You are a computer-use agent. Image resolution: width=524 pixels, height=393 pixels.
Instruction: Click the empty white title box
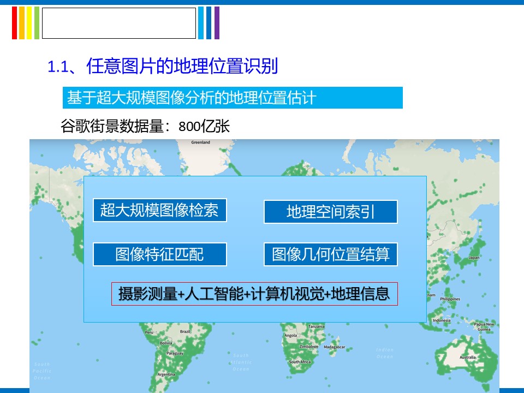(x=118, y=23)
